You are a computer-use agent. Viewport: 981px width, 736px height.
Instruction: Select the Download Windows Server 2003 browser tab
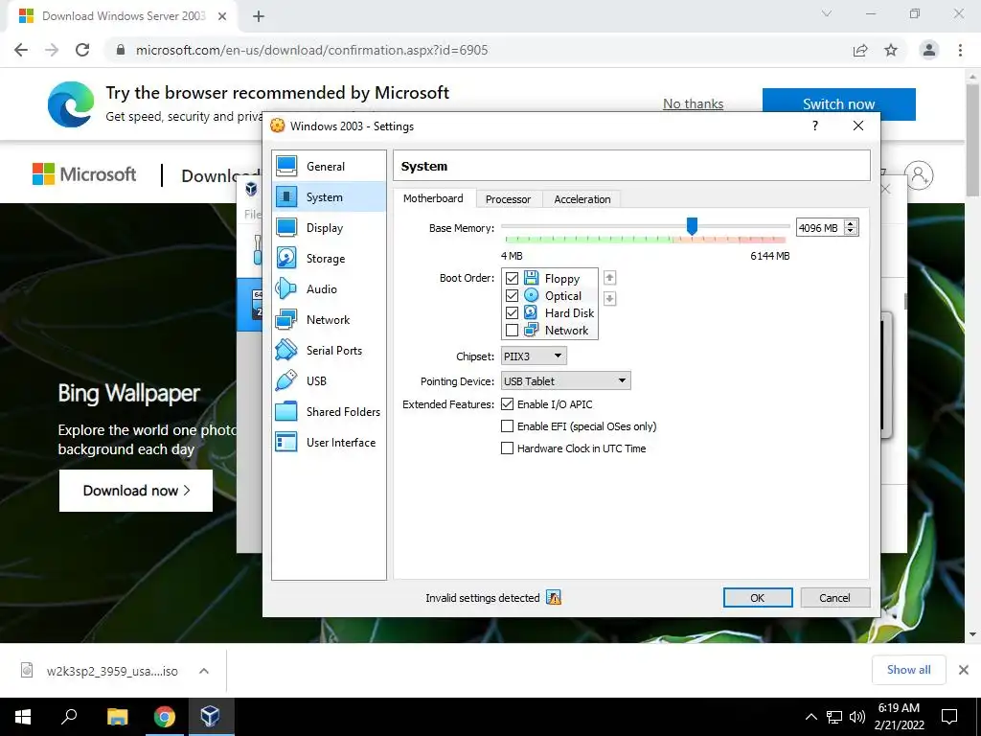tap(123, 16)
